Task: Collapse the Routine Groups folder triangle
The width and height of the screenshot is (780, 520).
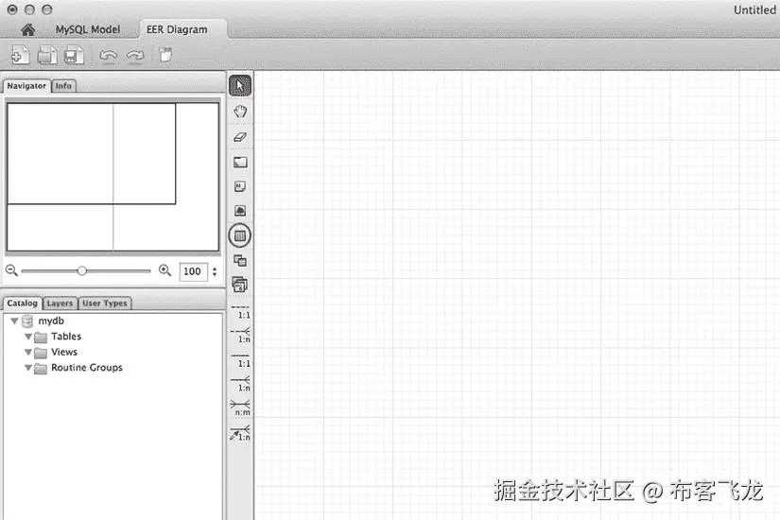Action: tap(28, 368)
